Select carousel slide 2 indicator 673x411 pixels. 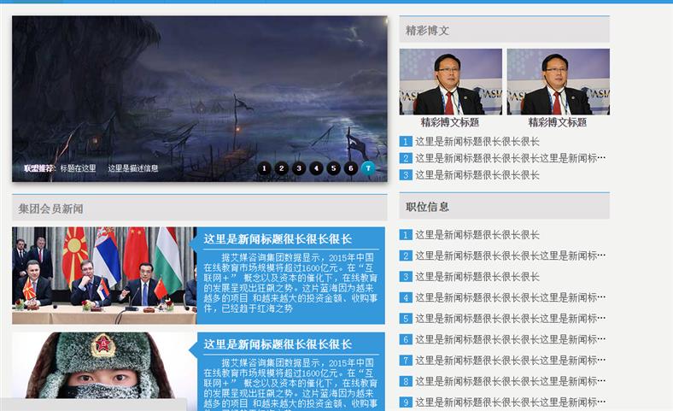[x=282, y=168]
